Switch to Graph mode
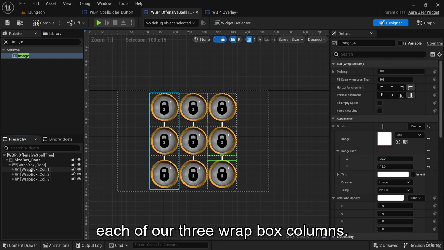This screenshot has width=444, height=250. [x=426, y=23]
